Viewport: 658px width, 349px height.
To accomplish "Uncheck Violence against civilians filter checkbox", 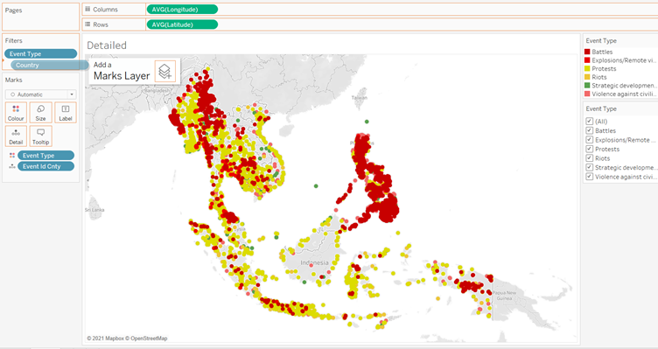I will (x=589, y=177).
